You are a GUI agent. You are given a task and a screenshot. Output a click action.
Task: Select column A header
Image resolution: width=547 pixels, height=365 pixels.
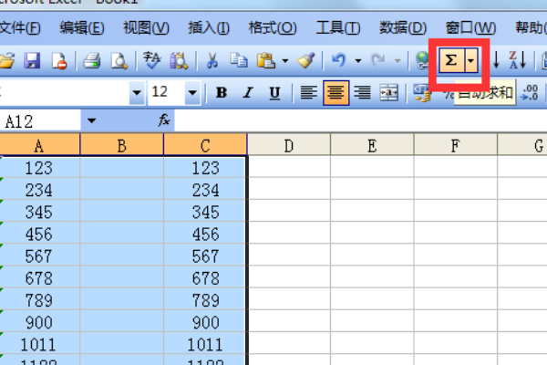pyautogui.click(x=39, y=144)
